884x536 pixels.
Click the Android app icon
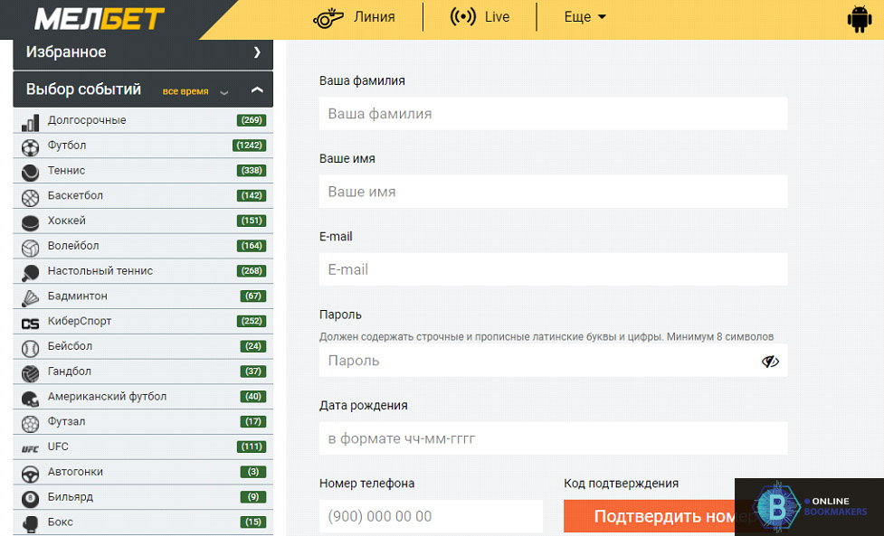pos(859,18)
